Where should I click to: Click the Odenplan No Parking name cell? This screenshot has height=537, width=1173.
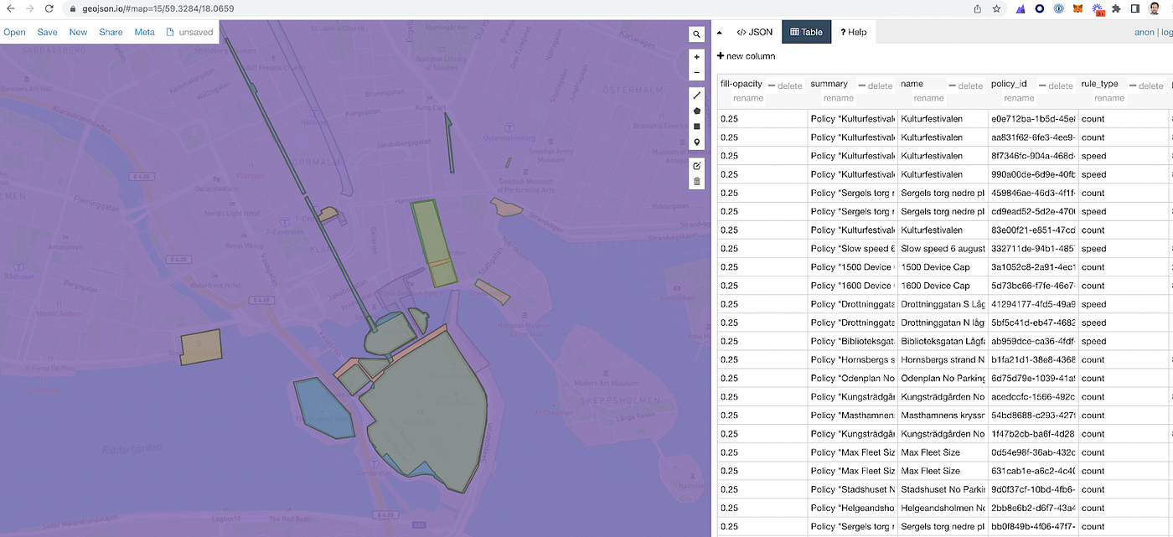pos(942,378)
